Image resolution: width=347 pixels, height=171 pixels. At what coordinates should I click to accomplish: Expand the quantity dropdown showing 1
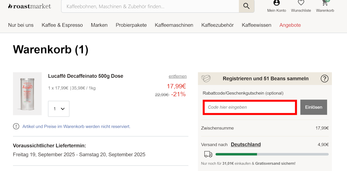(59, 109)
